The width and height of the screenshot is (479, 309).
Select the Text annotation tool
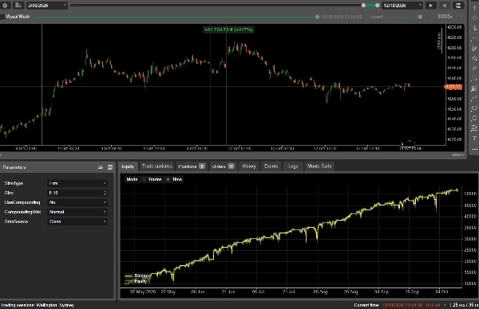pyautogui.click(x=474, y=139)
